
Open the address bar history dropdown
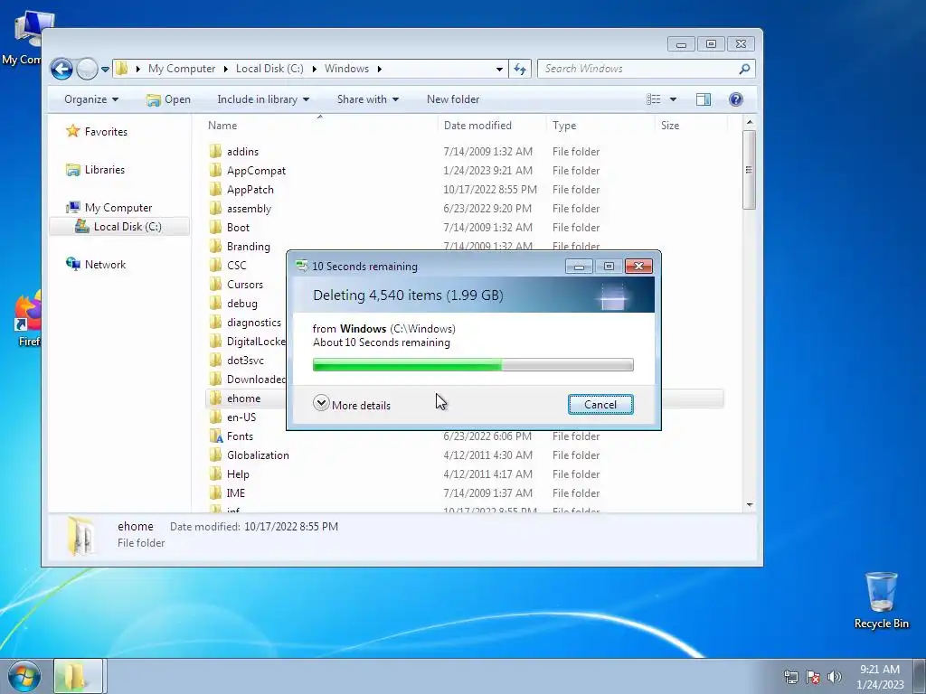click(499, 69)
